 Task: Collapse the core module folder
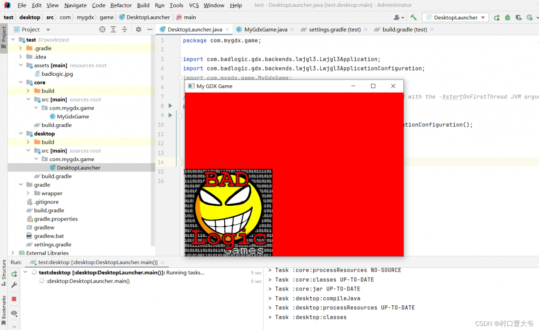tap(21, 83)
